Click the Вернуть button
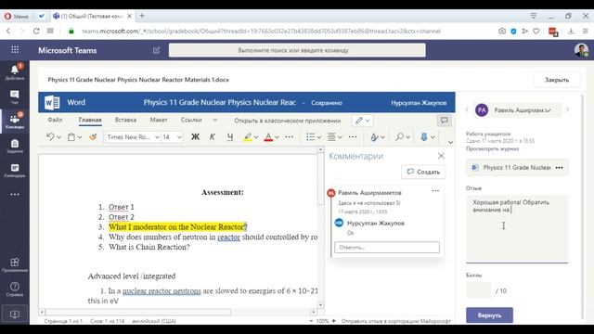This screenshot has width=594, height=334. click(x=489, y=315)
